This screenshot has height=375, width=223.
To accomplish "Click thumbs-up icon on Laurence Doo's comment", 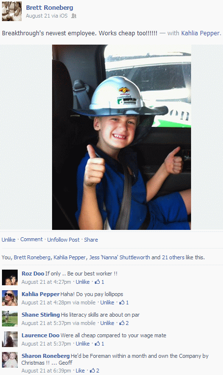I will point(97,344).
